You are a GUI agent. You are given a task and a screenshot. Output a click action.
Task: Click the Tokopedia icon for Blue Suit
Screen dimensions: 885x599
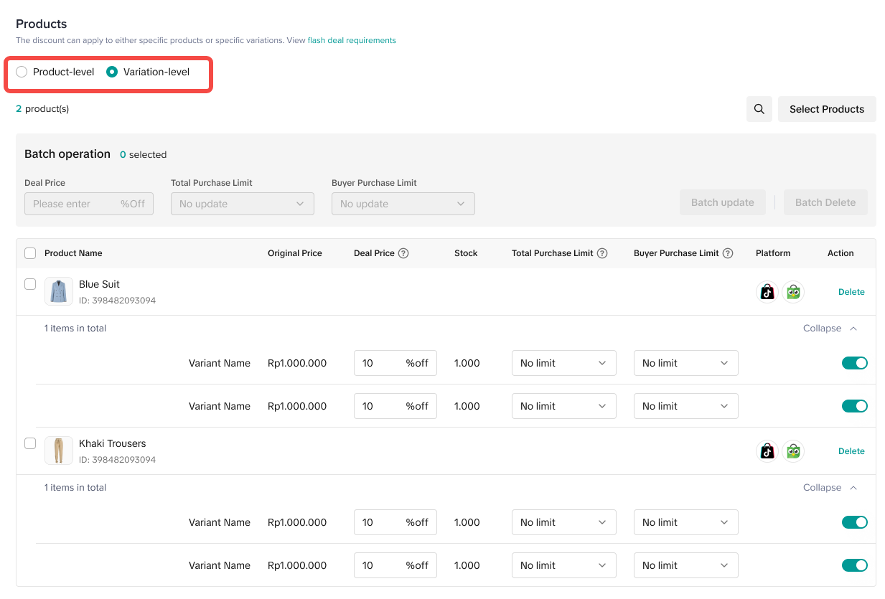[793, 292]
